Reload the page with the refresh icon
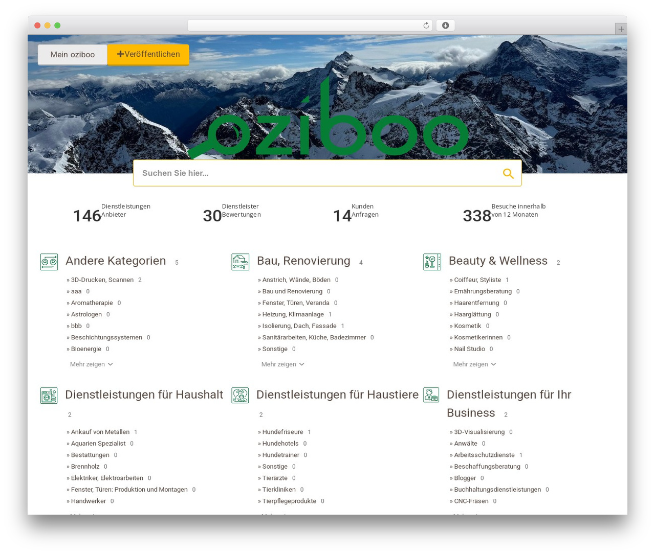This screenshot has width=655, height=554. [426, 26]
